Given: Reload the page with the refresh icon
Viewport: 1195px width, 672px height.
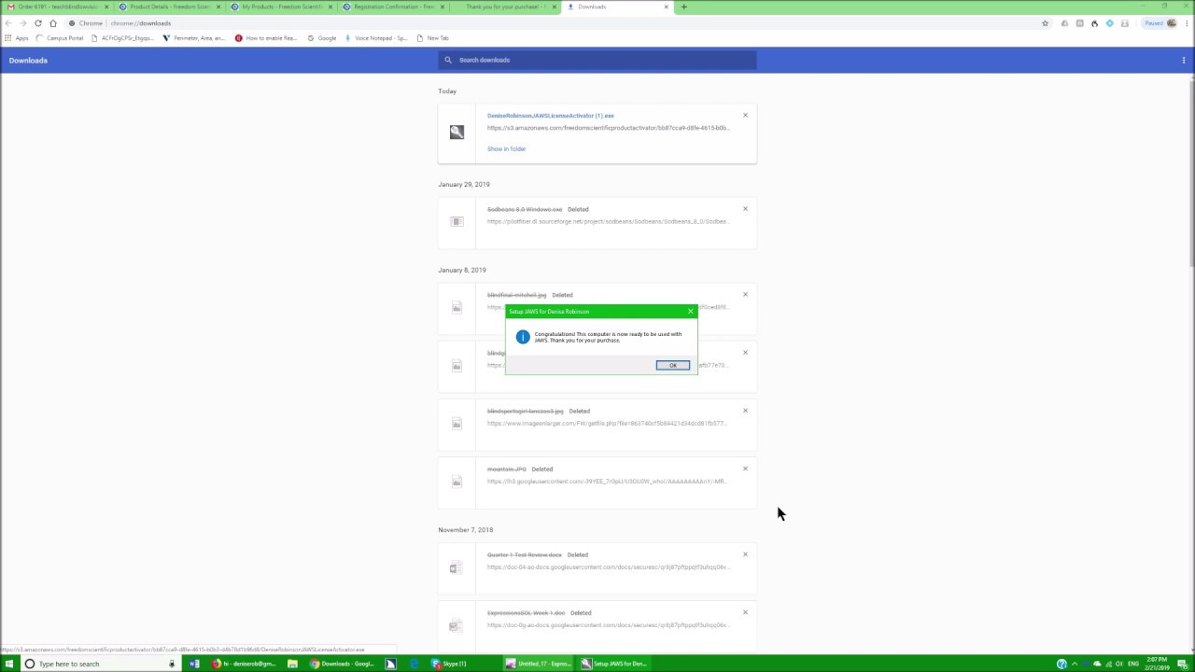Looking at the screenshot, I should tap(37, 23).
